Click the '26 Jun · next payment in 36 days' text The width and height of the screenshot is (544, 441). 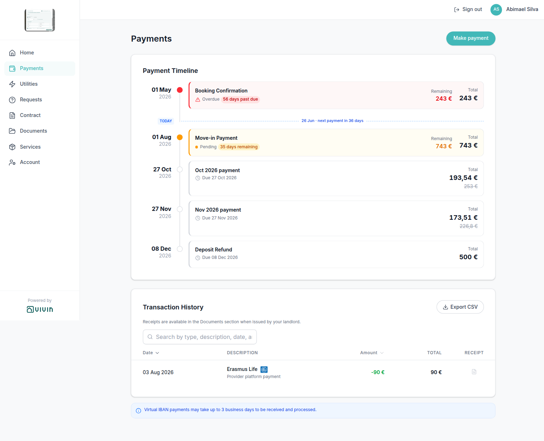click(x=333, y=121)
